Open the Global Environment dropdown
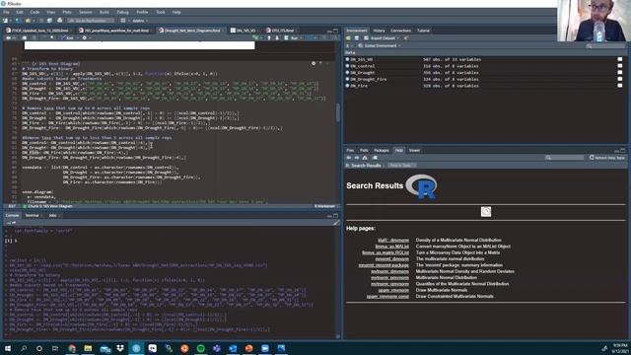The width and height of the screenshot is (631, 355). [x=380, y=46]
